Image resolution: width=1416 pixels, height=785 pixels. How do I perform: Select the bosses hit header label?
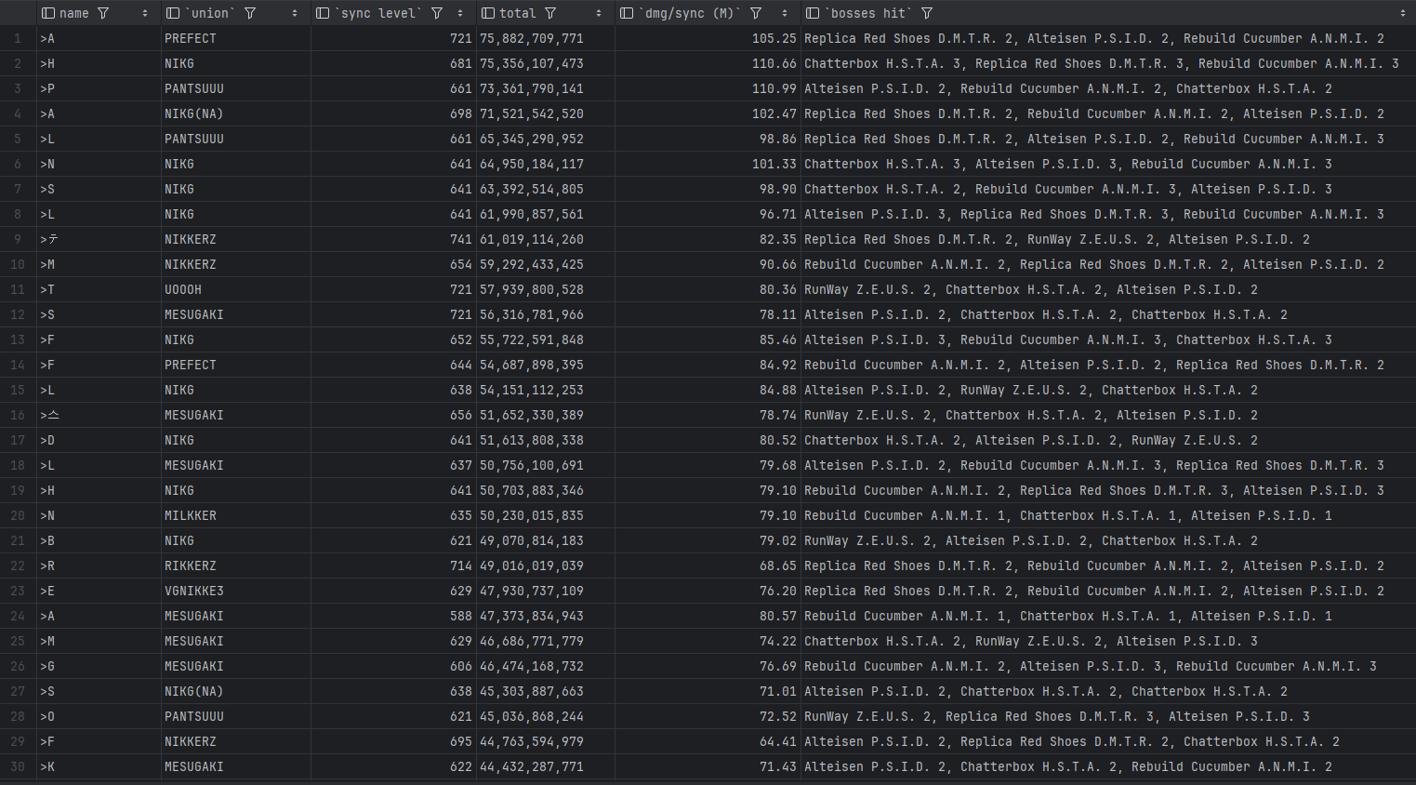(x=868, y=13)
